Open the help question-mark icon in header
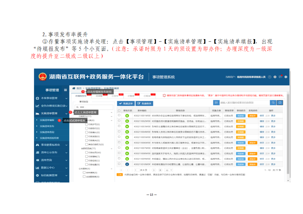The height and width of the screenshot is (214, 303). (270, 77)
